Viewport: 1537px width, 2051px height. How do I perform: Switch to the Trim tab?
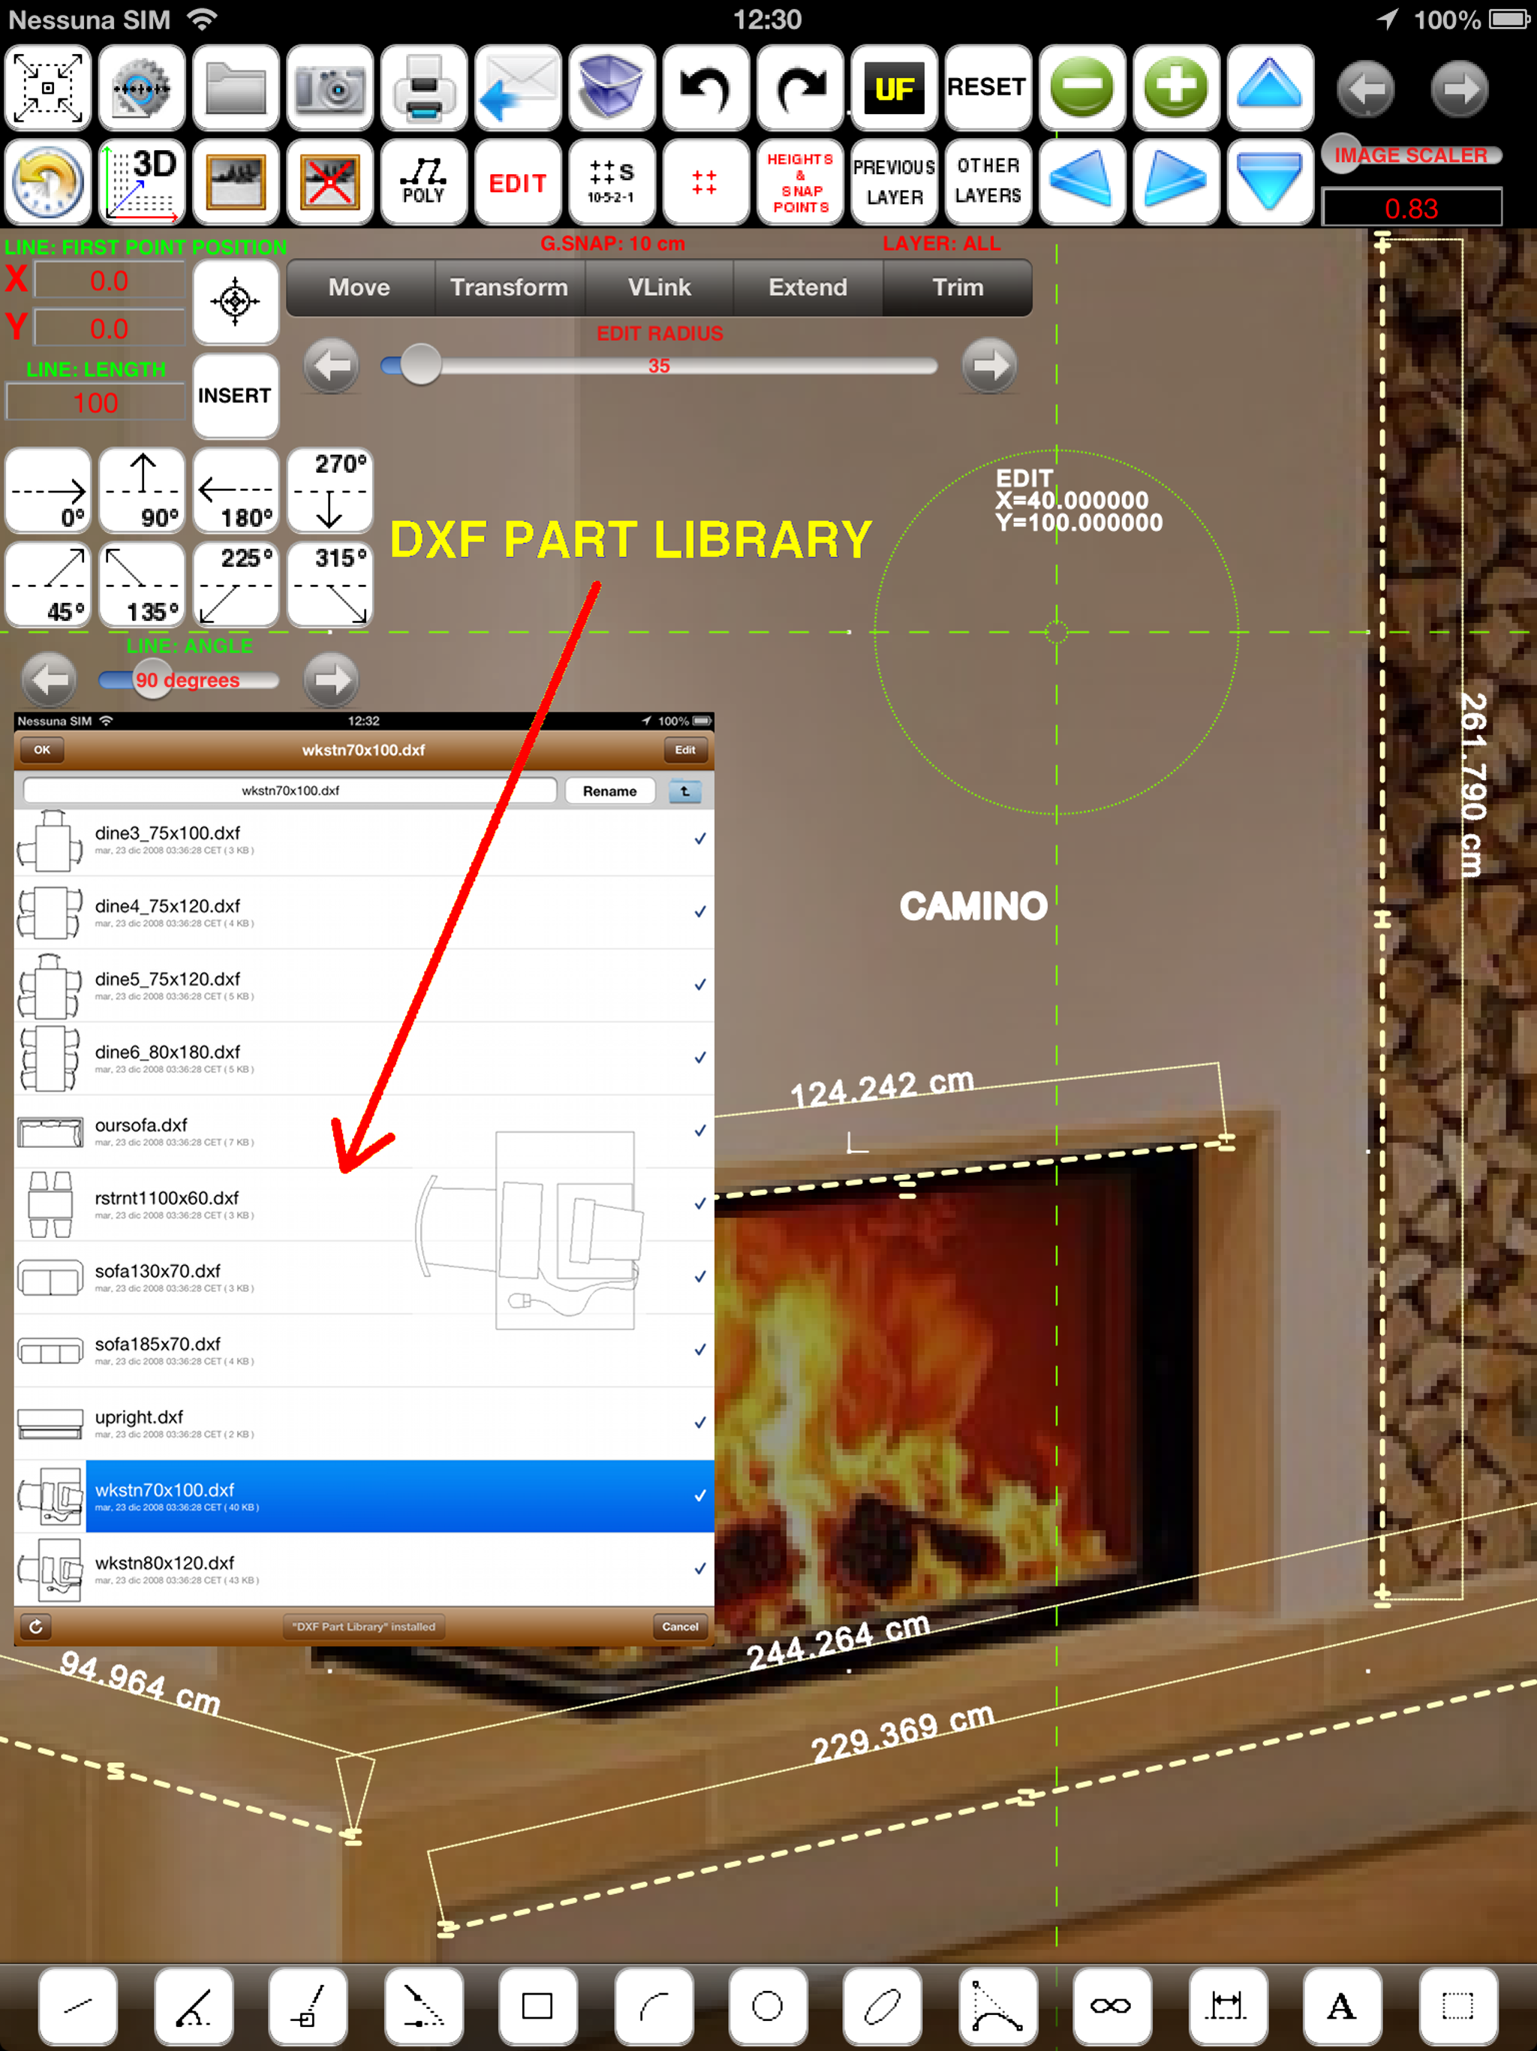click(x=958, y=288)
